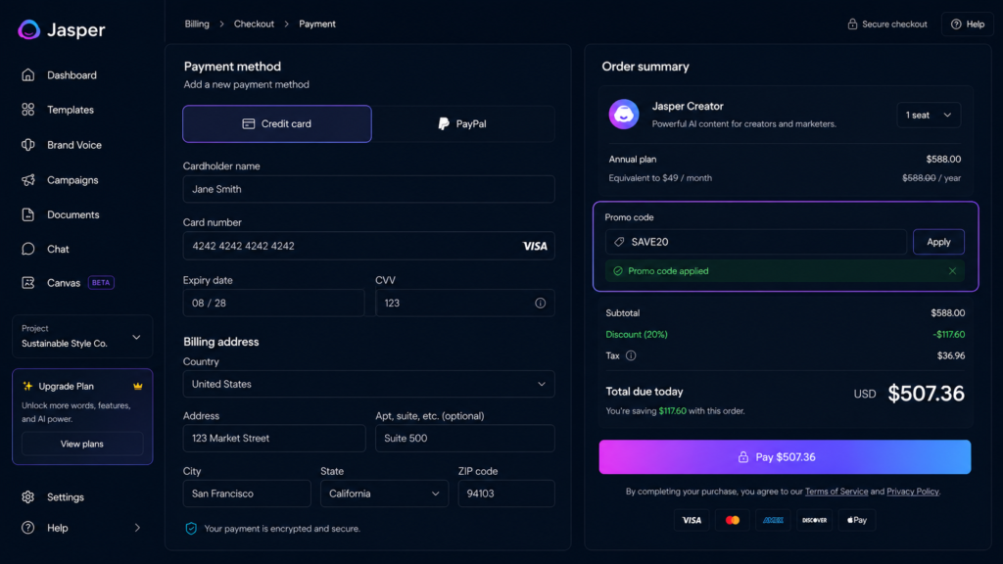
Task: Go to Billing breadcrumb
Action: click(197, 23)
